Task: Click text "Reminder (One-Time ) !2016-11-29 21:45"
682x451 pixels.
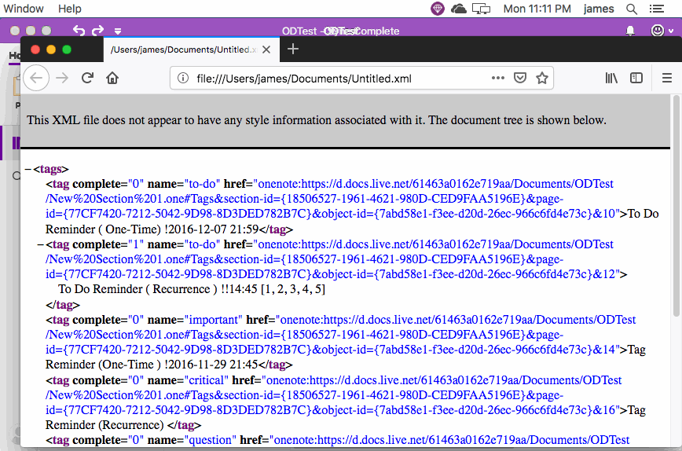Action: click(152, 365)
